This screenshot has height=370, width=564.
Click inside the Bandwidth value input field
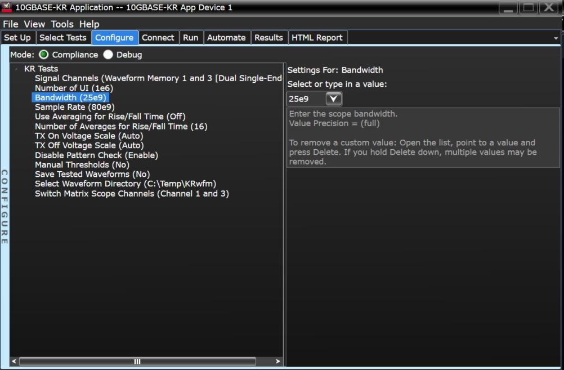307,99
